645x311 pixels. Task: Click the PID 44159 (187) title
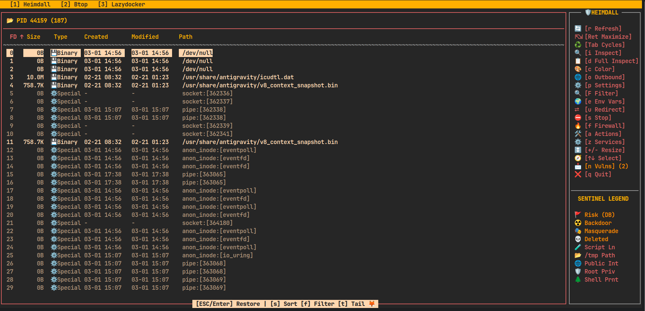(42, 21)
